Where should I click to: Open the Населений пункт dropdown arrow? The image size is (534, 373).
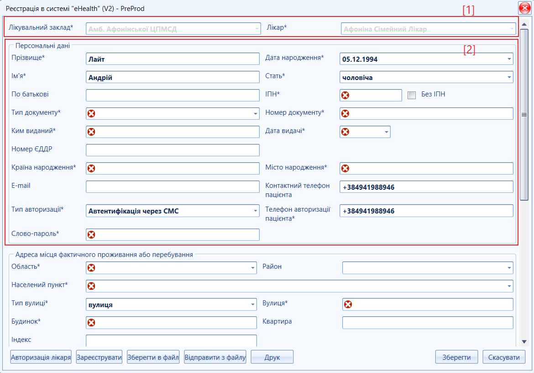pos(509,286)
